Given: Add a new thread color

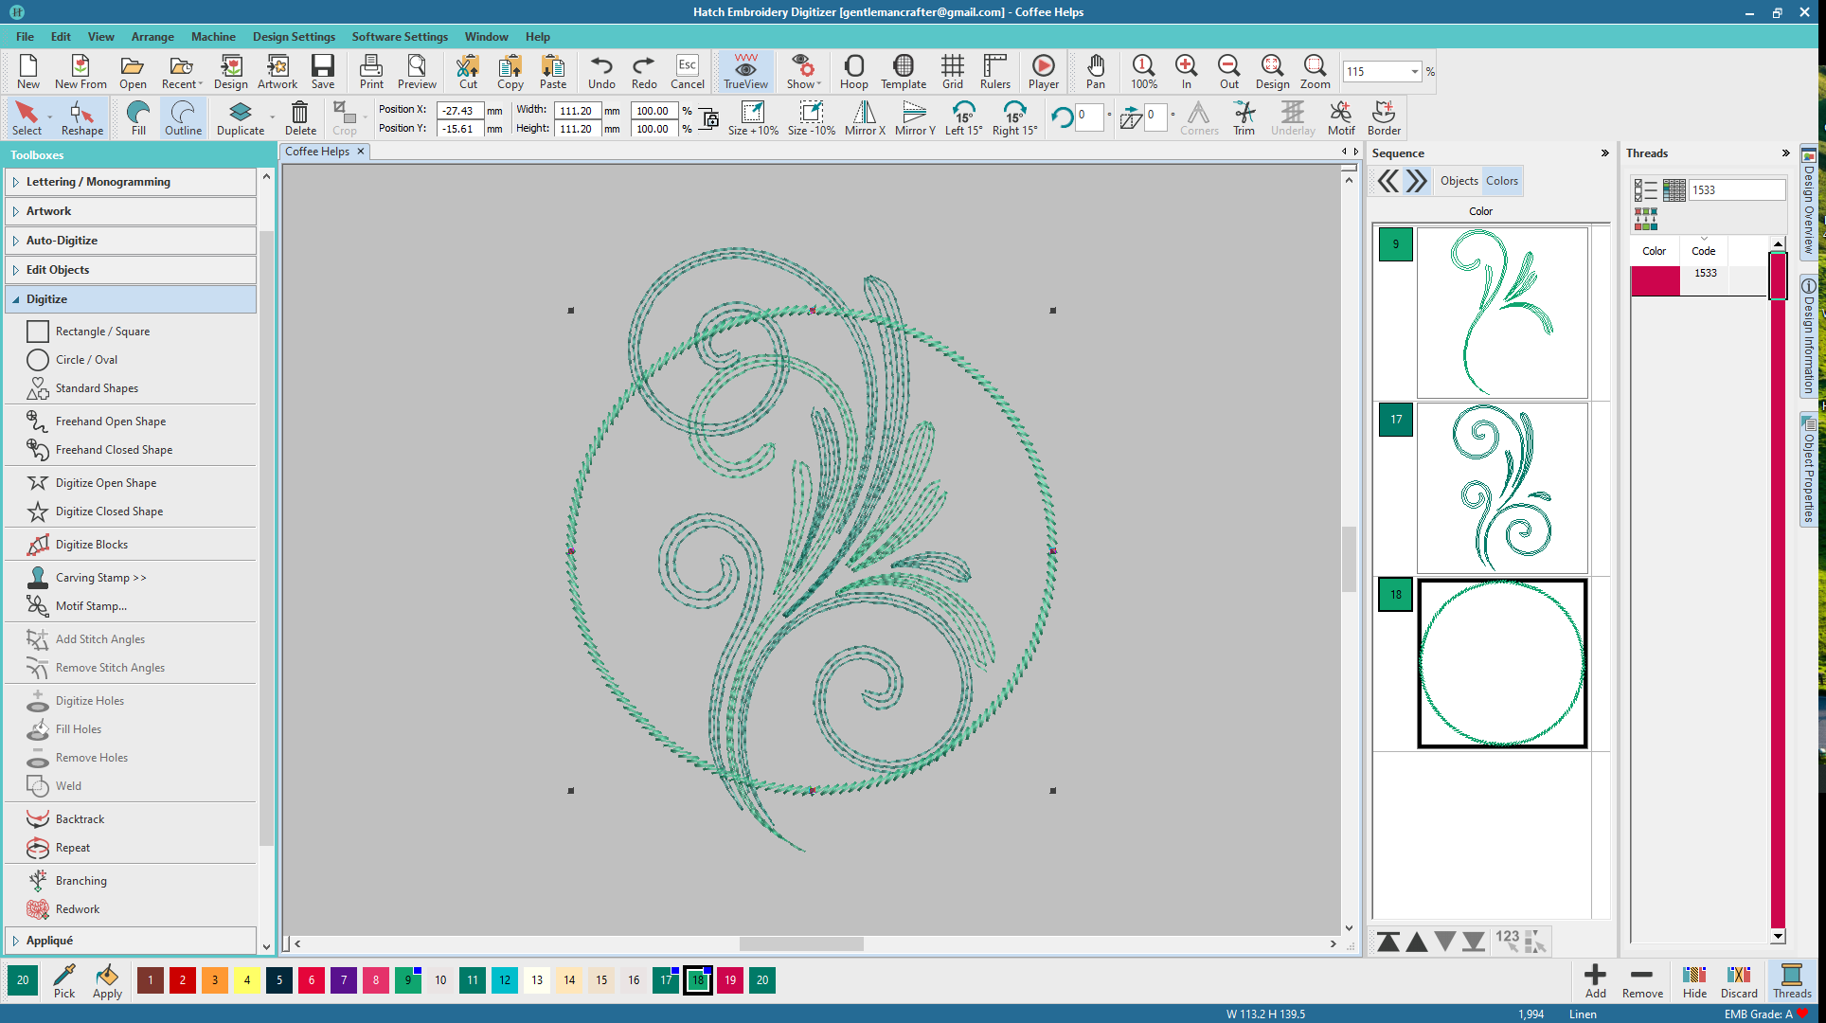Looking at the screenshot, I should click(x=1595, y=980).
